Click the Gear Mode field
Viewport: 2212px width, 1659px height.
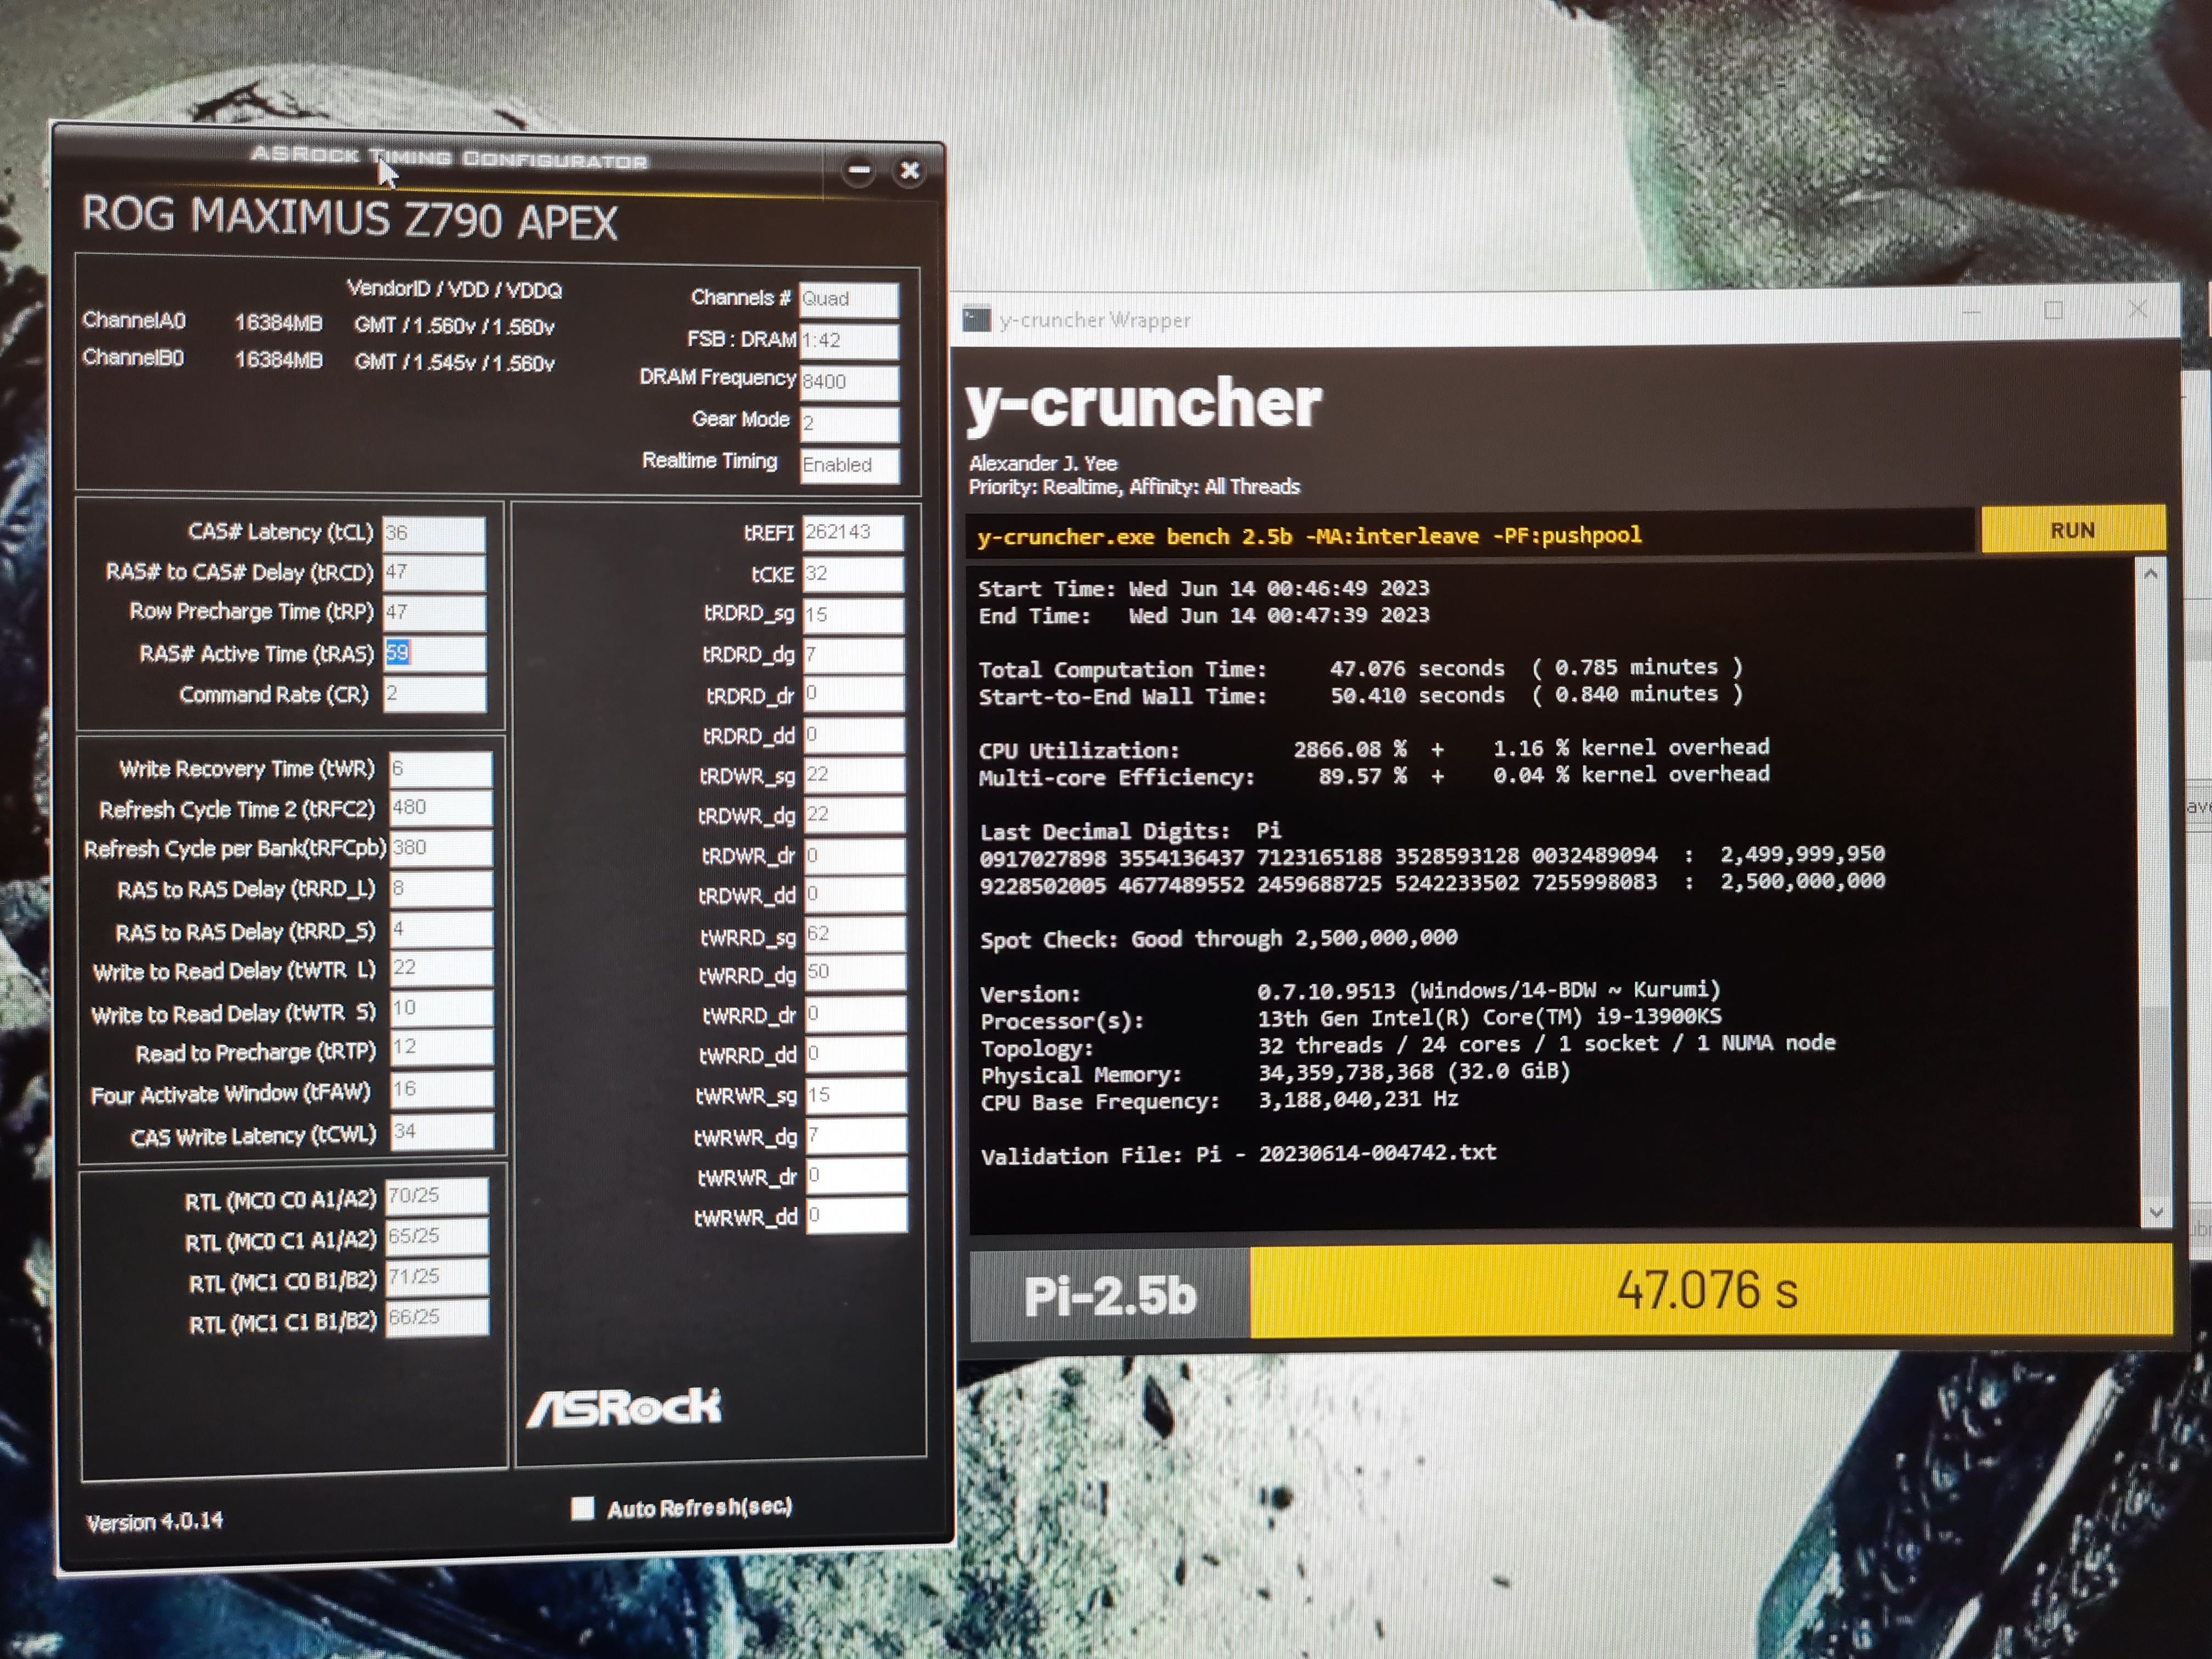click(849, 424)
